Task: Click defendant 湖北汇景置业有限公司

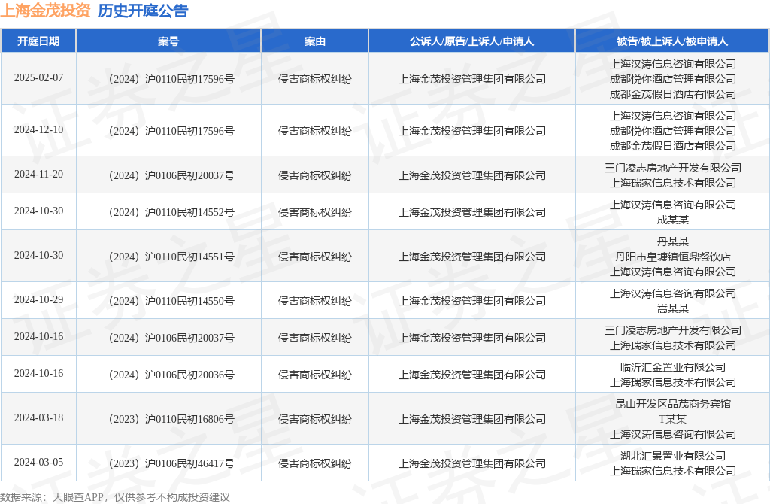Action: pyautogui.click(x=673, y=456)
